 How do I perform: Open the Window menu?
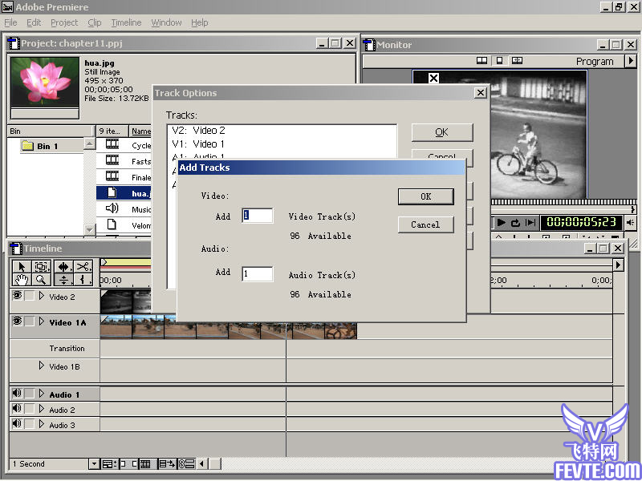tap(166, 22)
